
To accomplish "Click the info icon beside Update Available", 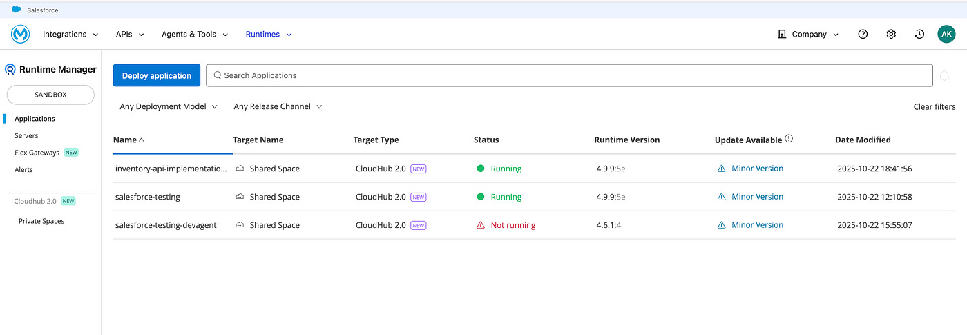I will (x=789, y=139).
